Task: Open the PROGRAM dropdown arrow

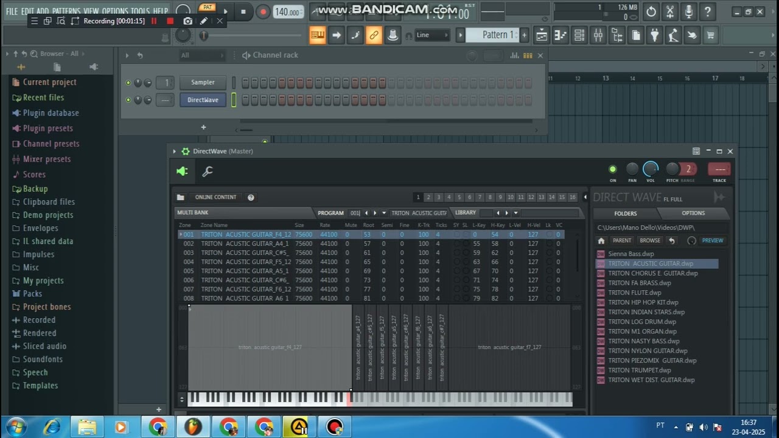Action: [x=384, y=213]
